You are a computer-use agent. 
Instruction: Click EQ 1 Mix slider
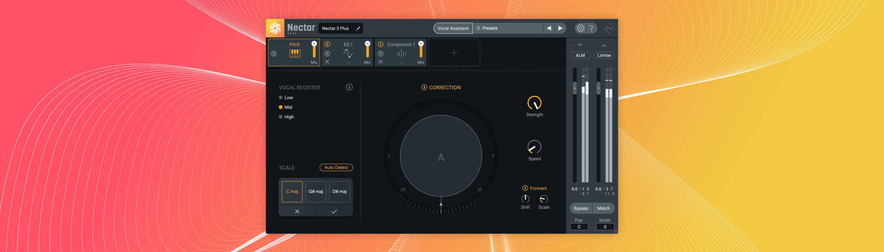[x=368, y=49]
